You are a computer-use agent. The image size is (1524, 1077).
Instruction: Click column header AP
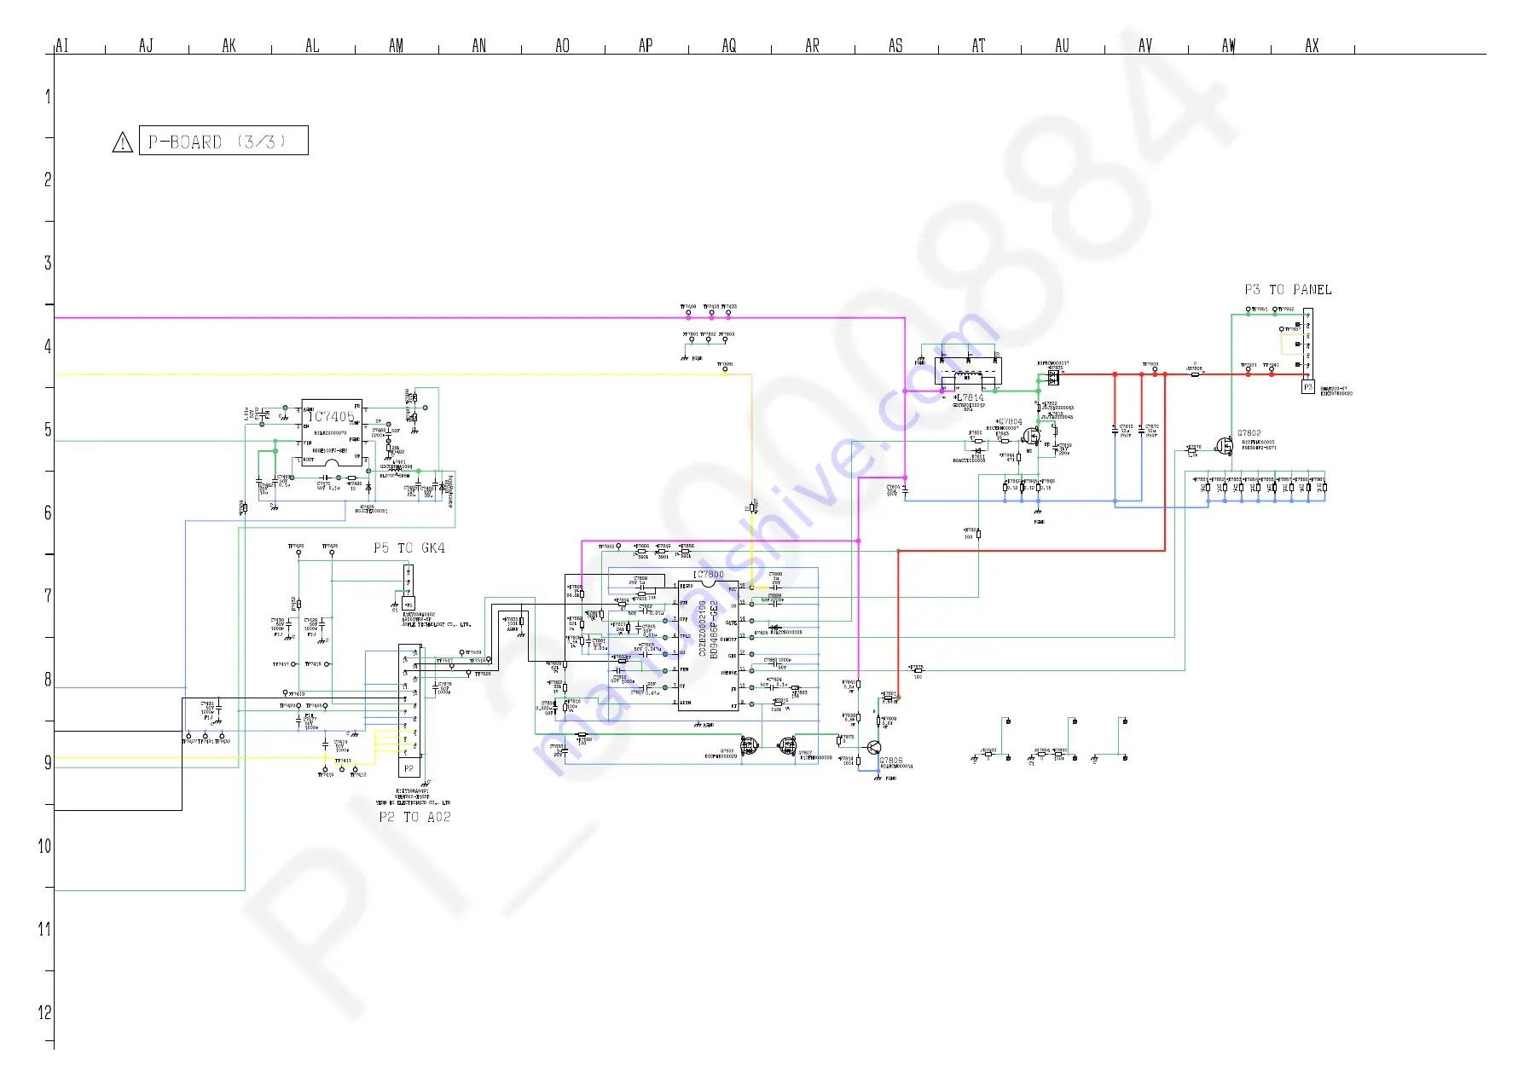tap(646, 45)
